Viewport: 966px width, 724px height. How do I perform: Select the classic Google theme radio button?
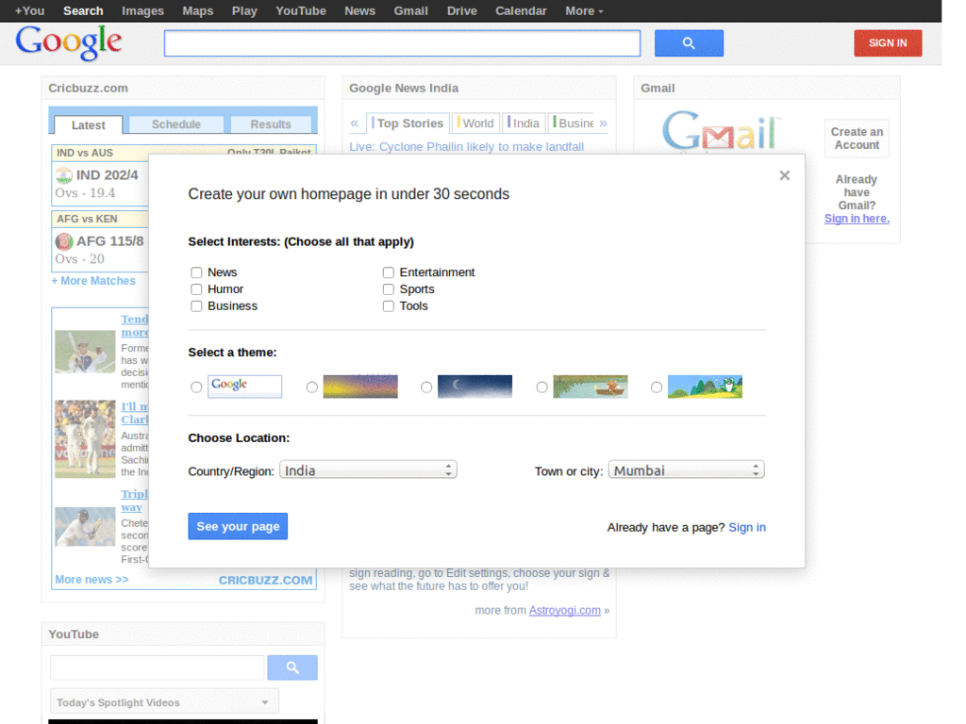coord(196,387)
